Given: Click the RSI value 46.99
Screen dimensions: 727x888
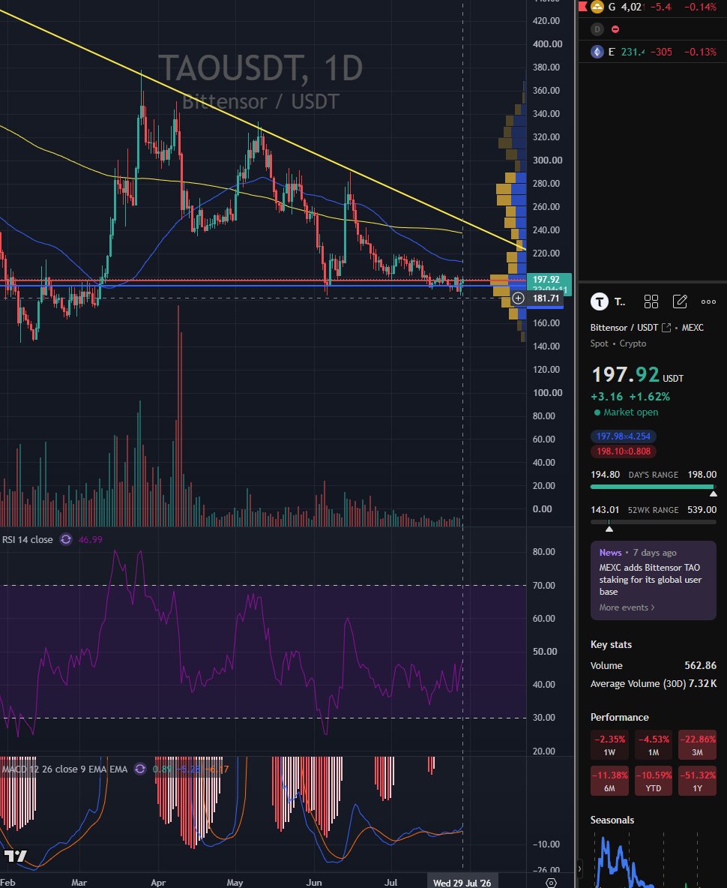Looking at the screenshot, I should pyautogui.click(x=91, y=540).
